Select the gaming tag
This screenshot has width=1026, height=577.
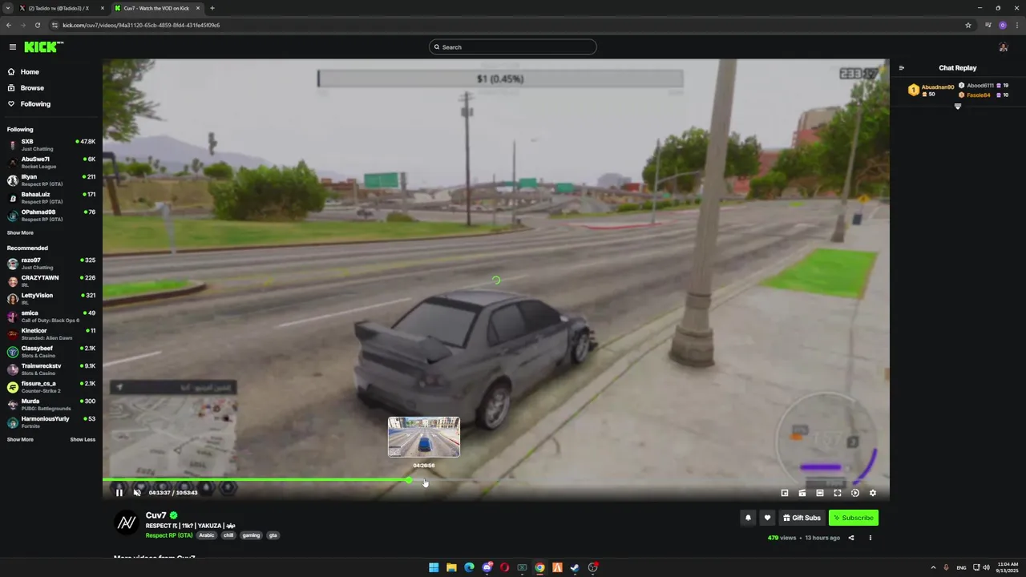pyautogui.click(x=251, y=535)
